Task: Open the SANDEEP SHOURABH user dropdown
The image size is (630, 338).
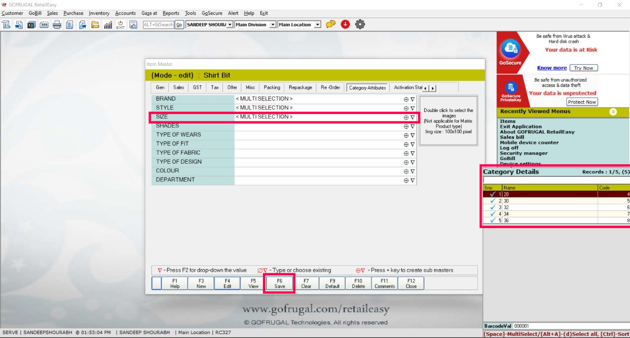Action: click(x=230, y=25)
